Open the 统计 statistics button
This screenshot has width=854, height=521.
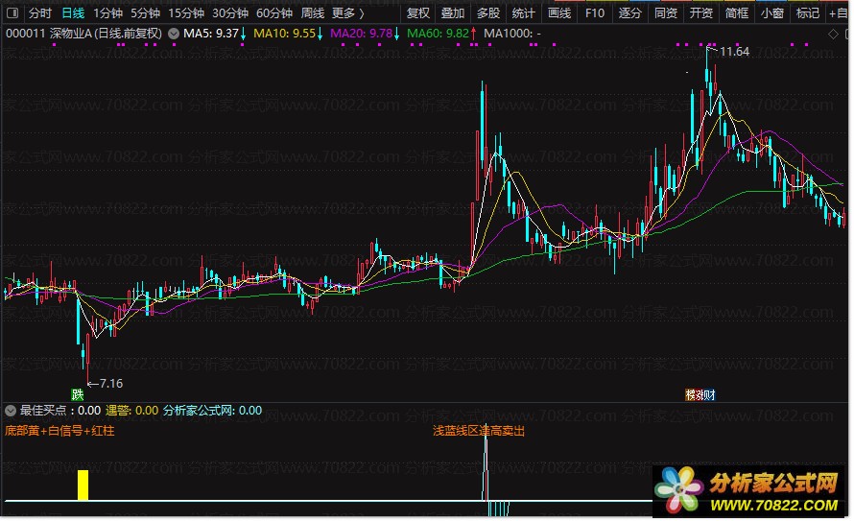click(x=523, y=13)
